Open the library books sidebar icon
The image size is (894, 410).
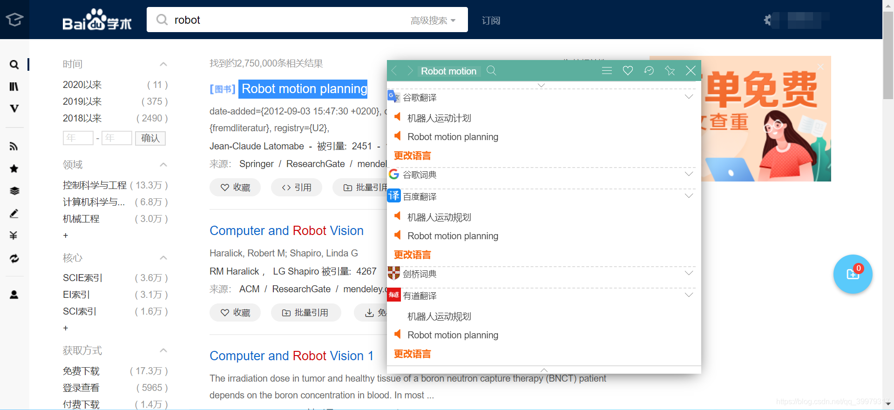(14, 87)
